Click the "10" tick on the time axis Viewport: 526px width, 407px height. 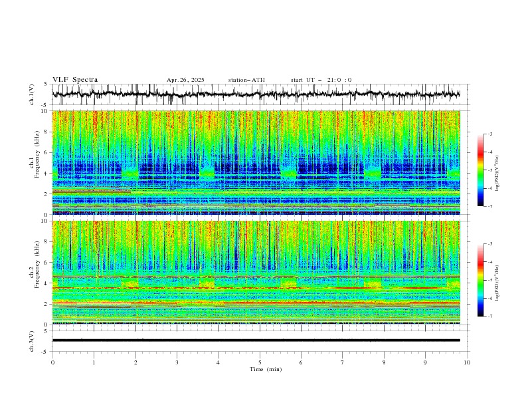467,362
